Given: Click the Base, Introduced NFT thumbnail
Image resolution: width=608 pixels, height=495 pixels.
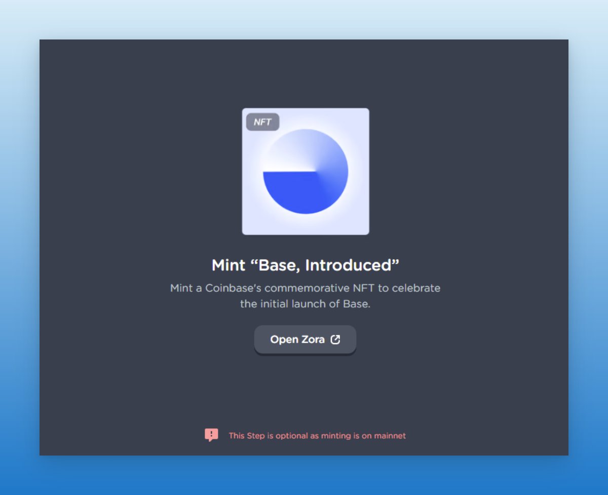Looking at the screenshot, I should click(x=306, y=172).
